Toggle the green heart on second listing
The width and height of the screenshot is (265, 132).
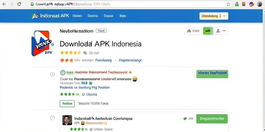[185, 119]
